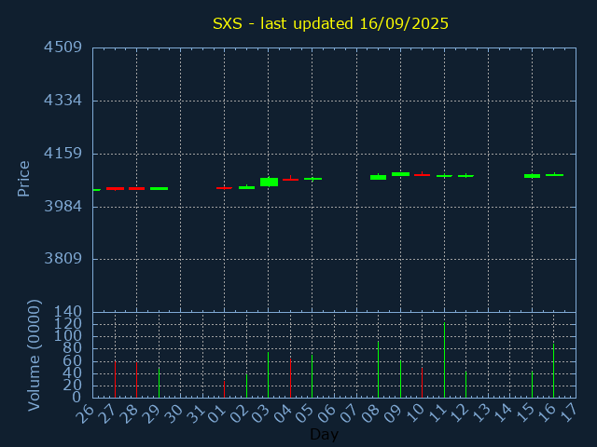This screenshot has height=447, width=597.
Task: Select the red candlestick for day 27
Action: tap(115, 188)
